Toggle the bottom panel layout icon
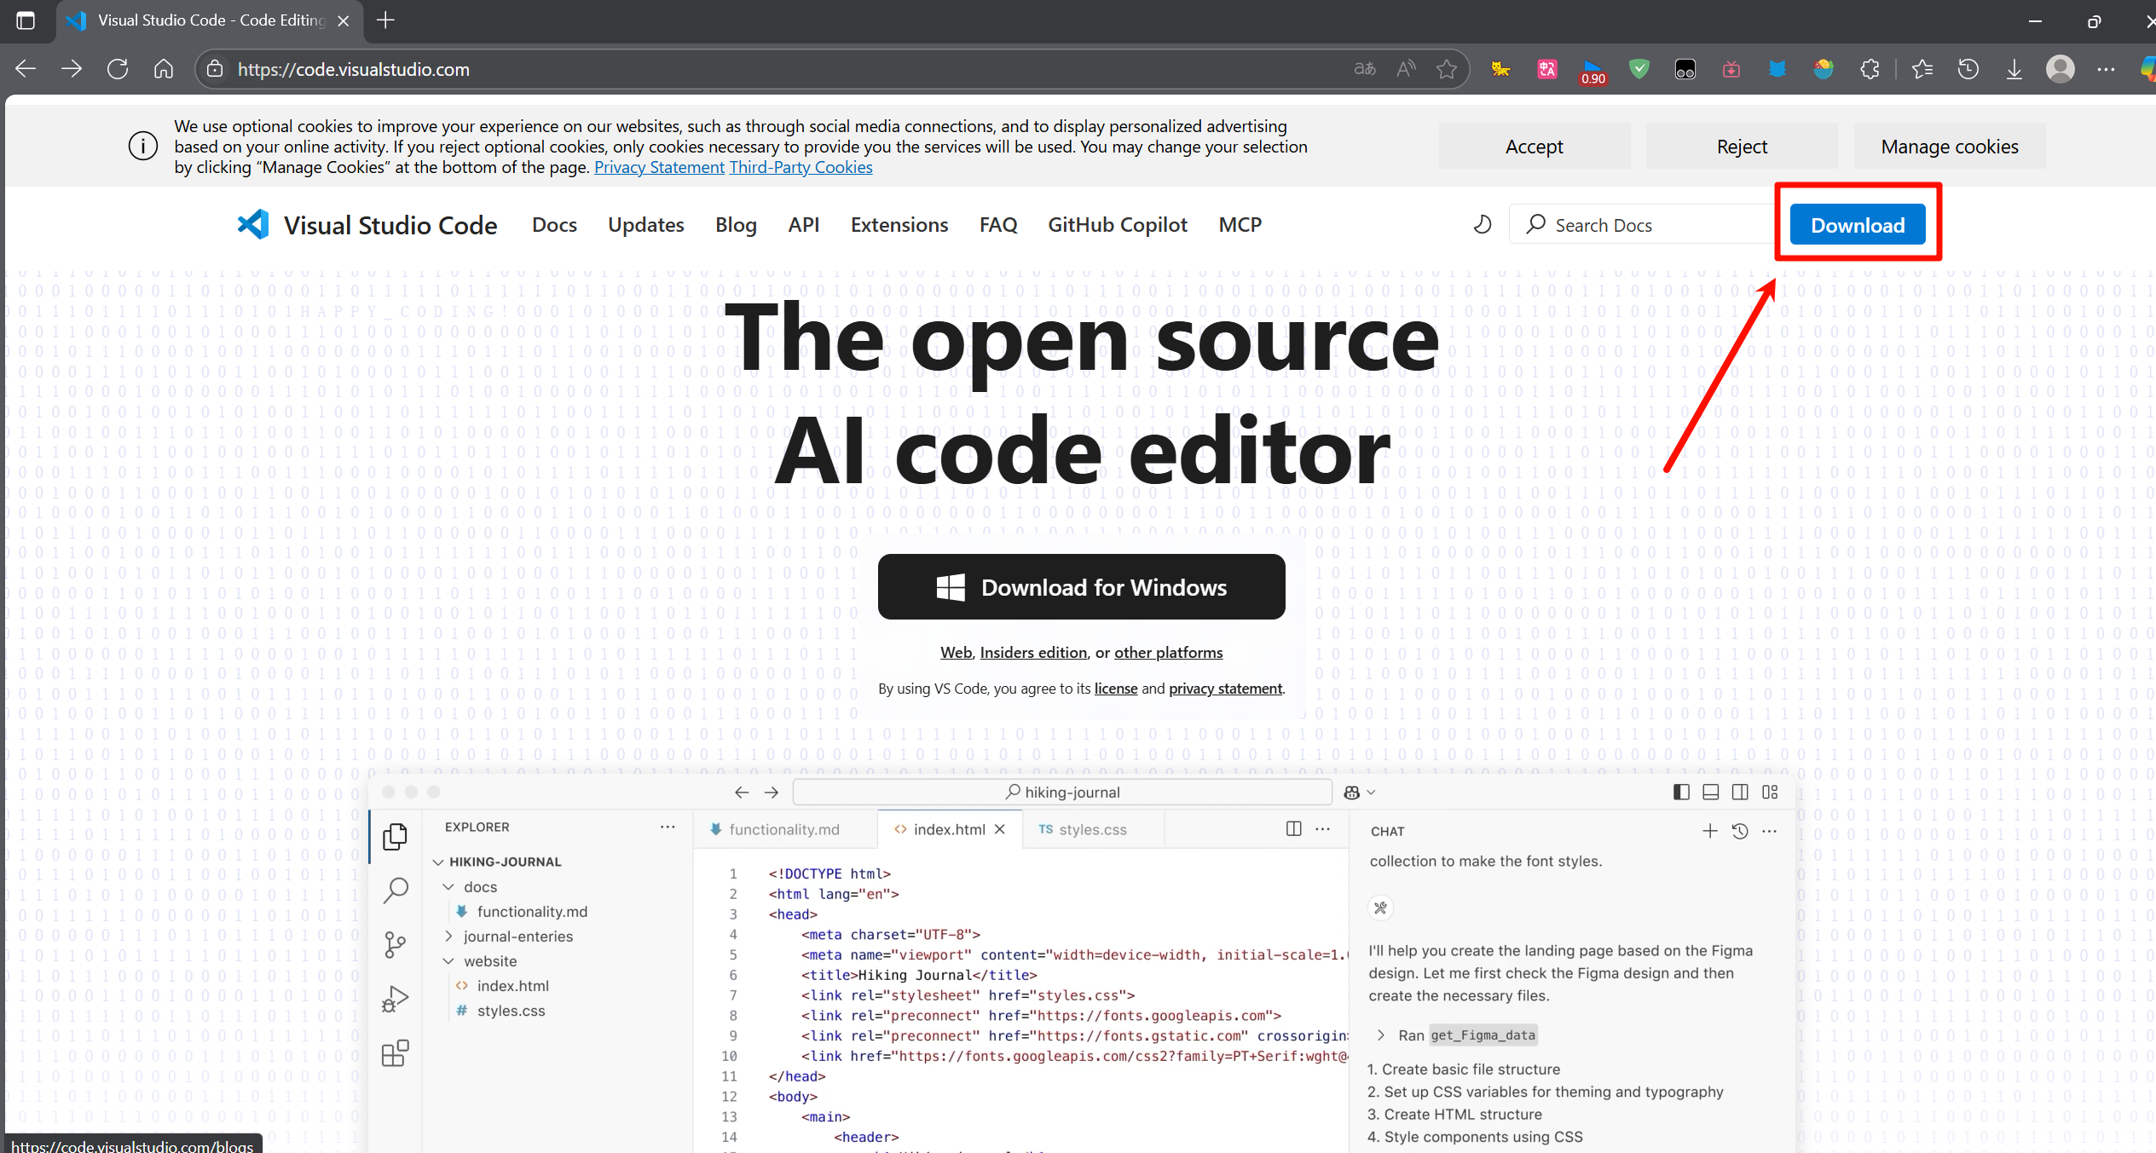Screen dimensions: 2156x1153 click(1710, 793)
